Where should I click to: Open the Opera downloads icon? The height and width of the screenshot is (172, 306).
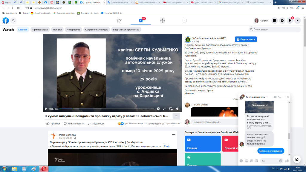click(x=298, y=8)
